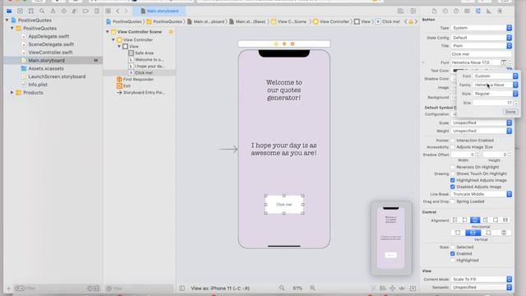526x296 pixels.
Task: Uncheck Disabled Adjusts Image
Action: click(x=453, y=187)
